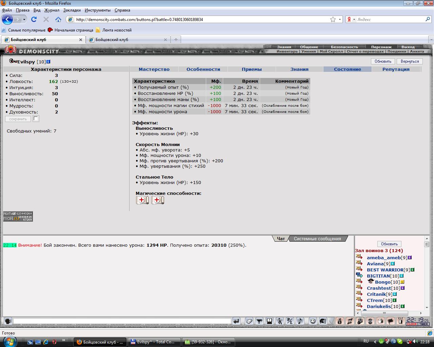Open the smileys face icon
The height and width of the screenshot is (347, 434).
click(313, 321)
